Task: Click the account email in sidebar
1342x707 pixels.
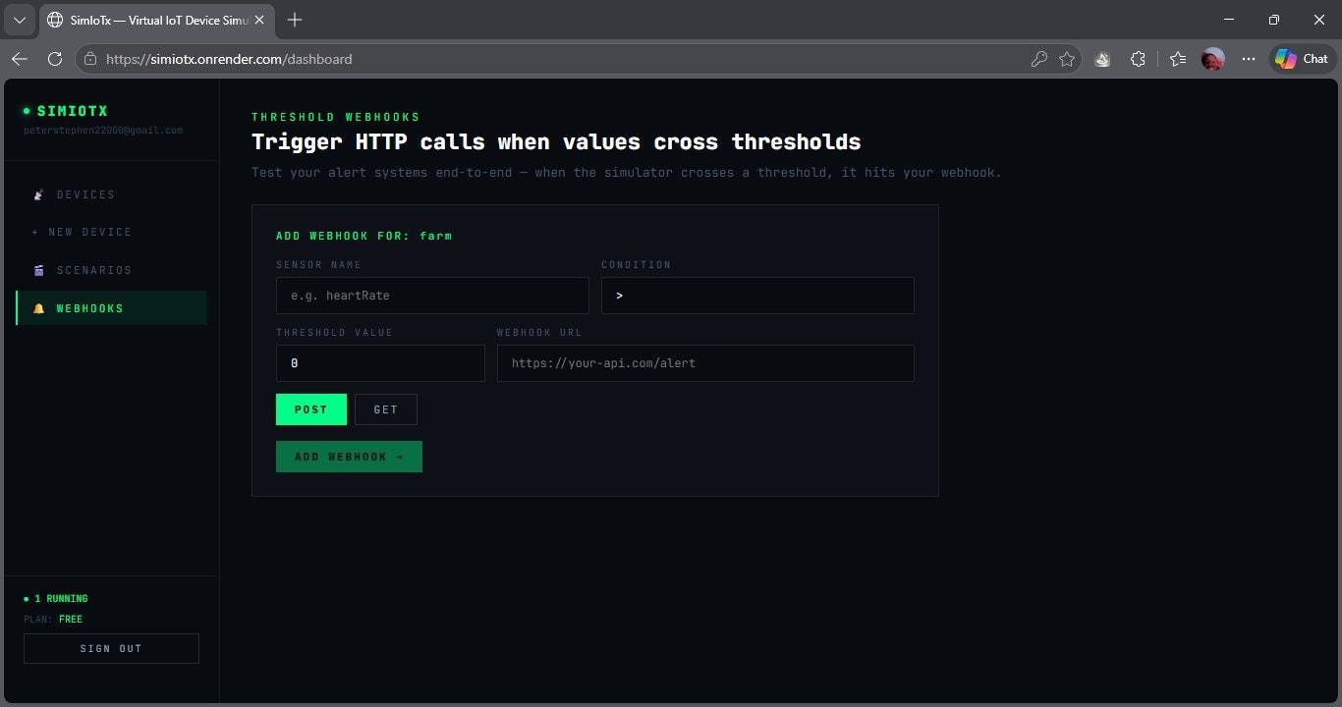Action: pyautogui.click(x=103, y=131)
